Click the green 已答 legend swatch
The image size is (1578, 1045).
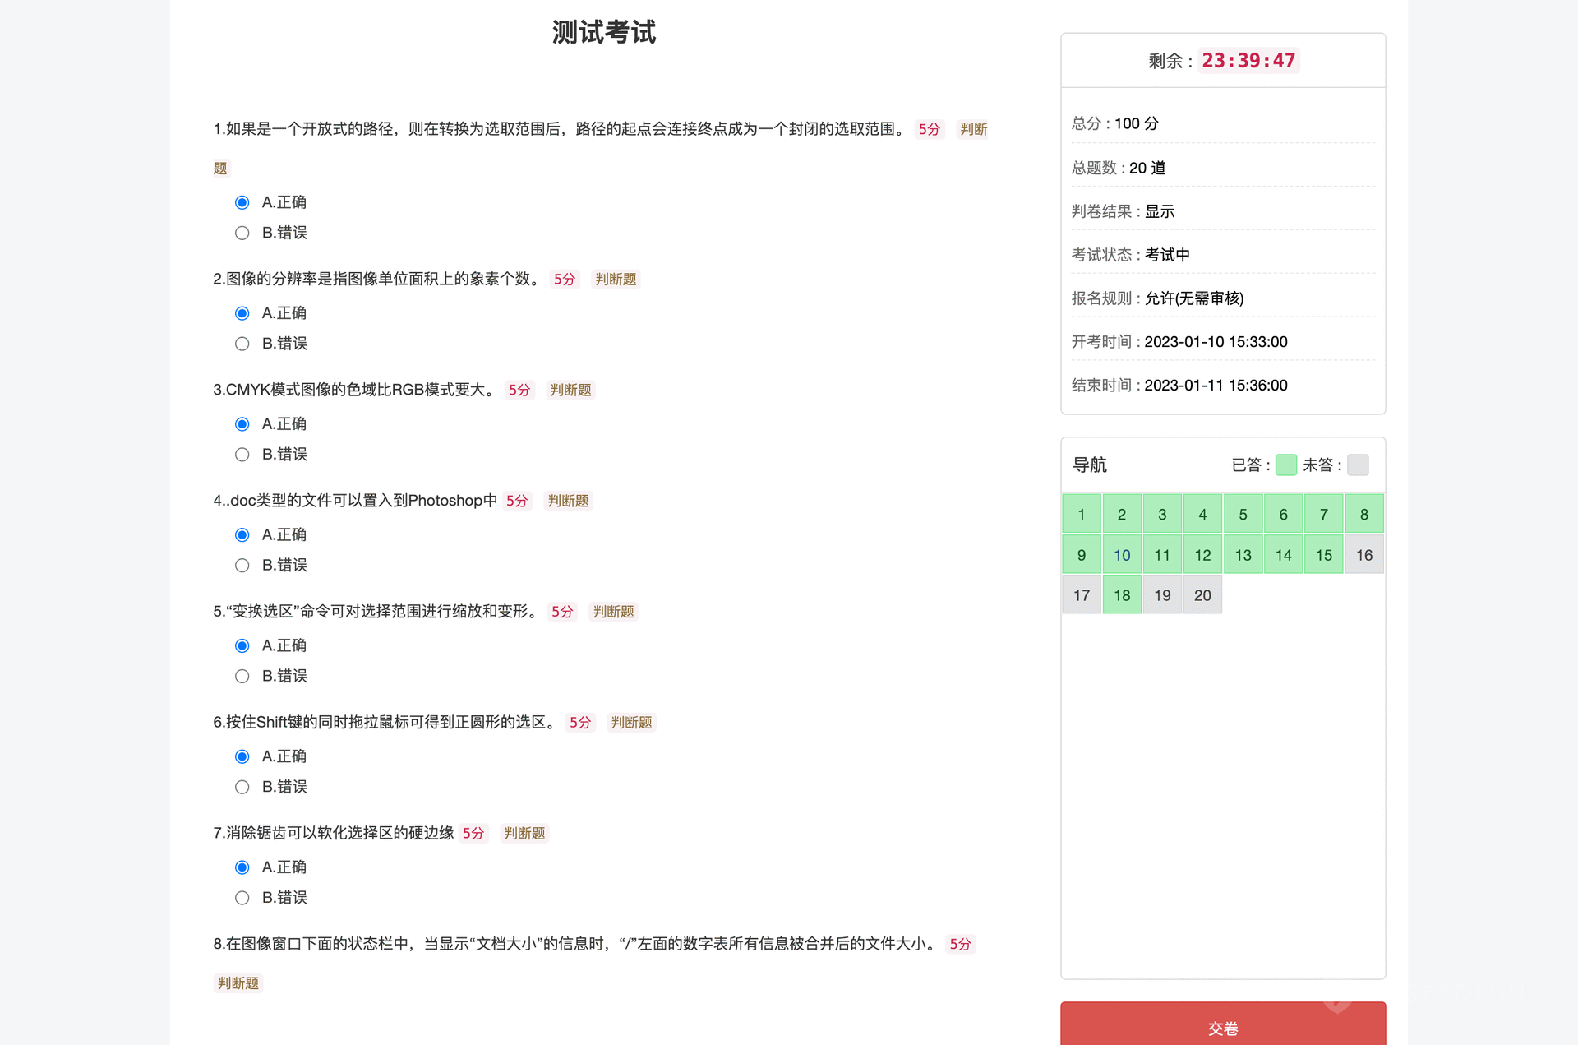click(x=1285, y=465)
